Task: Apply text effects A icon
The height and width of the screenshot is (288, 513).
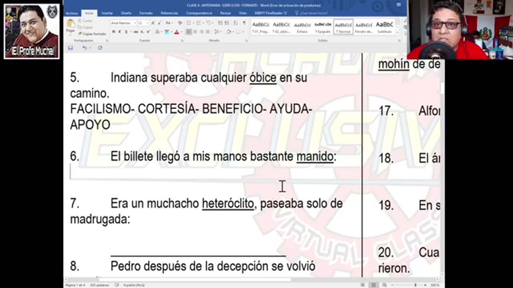Action: [158, 32]
